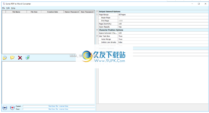Collapse Output General Options section
This screenshot has height=113, width=209.
(97, 11)
